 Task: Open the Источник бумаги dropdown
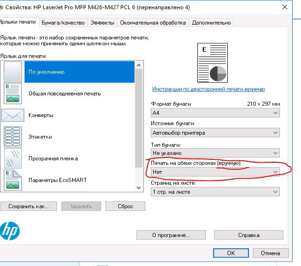click(215, 133)
